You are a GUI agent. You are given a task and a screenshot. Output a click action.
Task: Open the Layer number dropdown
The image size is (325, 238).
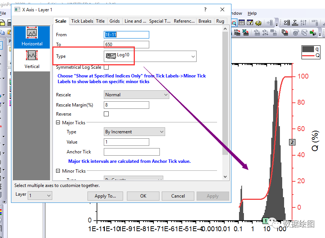(x=40, y=195)
